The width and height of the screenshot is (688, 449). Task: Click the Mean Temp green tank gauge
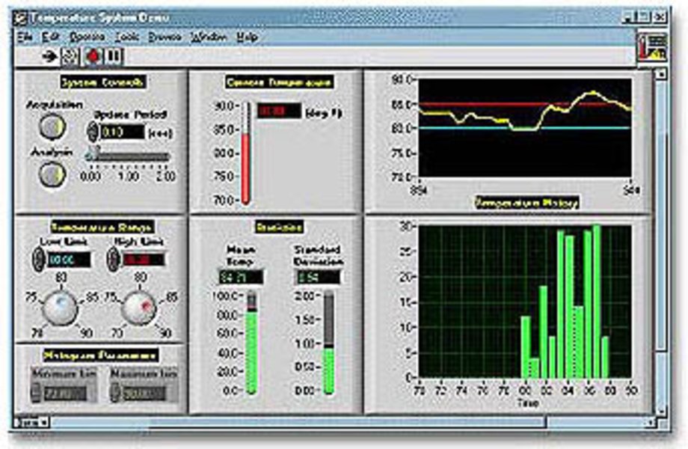[x=251, y=342]
